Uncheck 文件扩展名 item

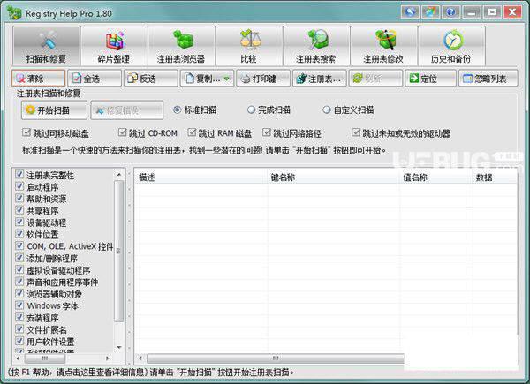point(19,329)
